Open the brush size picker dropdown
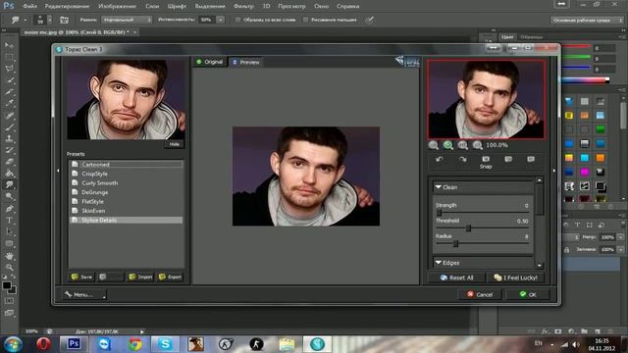The width and height of the screenshot is (628, 353). [x=50, y=20]
